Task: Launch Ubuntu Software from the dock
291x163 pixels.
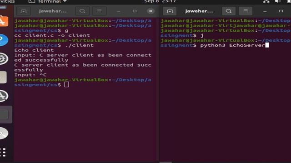Action: [x=4, y=21]
